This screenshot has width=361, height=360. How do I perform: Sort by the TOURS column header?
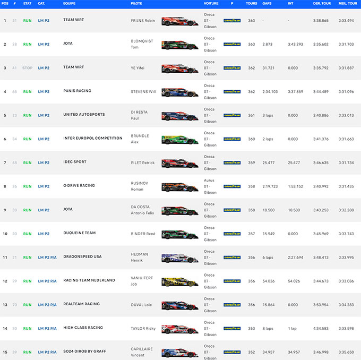[x=251, y=3]
